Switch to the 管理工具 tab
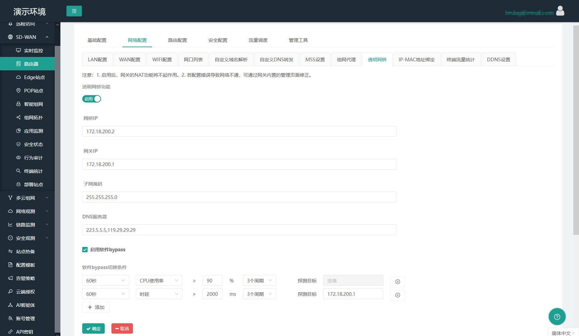Image resolution: width=579 pixels, height=336 pixels. (x=298, y=40)
